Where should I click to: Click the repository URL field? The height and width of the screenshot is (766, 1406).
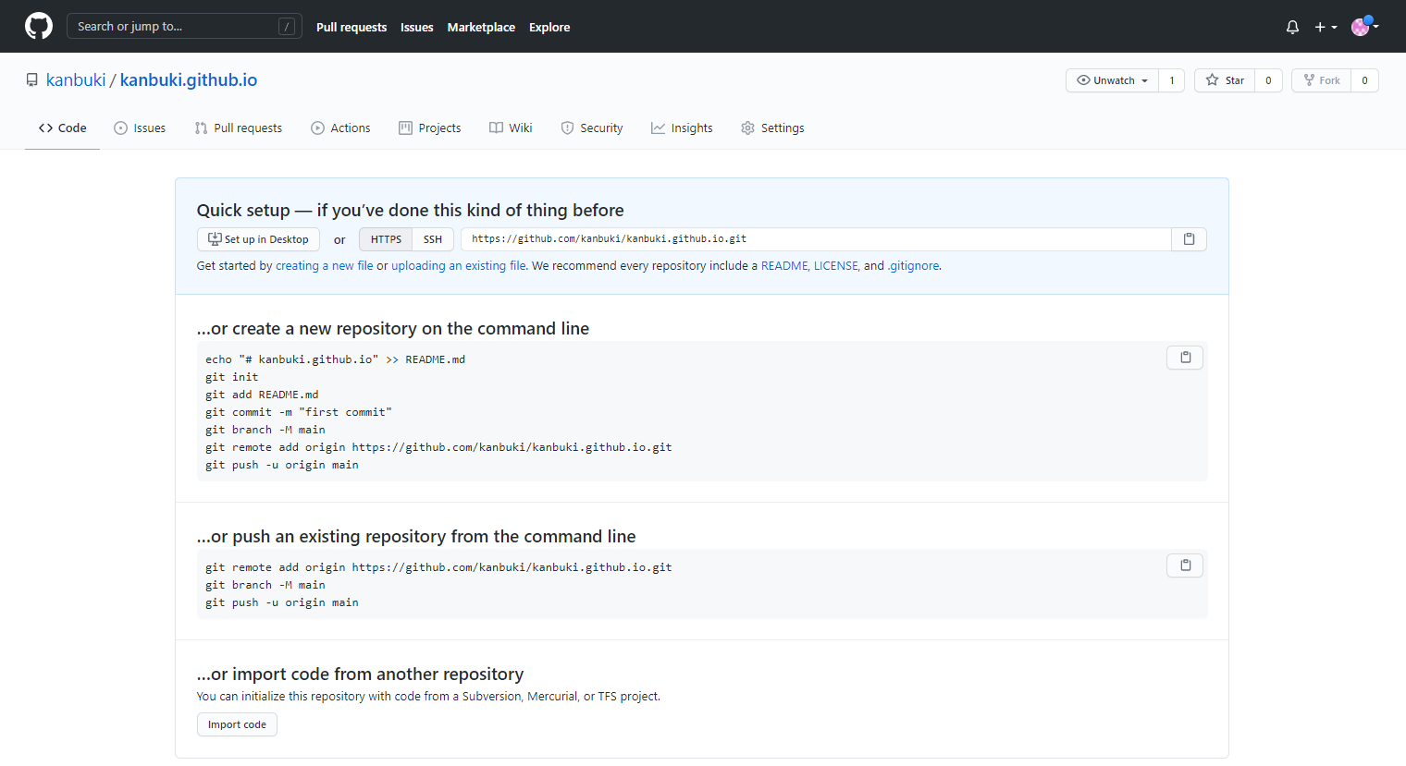click(x=816, y=239)
